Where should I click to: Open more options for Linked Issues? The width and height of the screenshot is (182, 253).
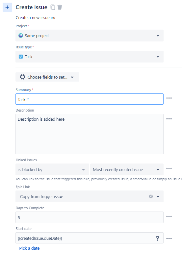tap(169, 168)
